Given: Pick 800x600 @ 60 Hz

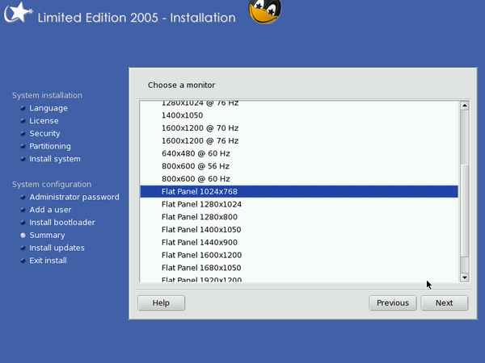Looking at the screenshot, I should point(299,179).
